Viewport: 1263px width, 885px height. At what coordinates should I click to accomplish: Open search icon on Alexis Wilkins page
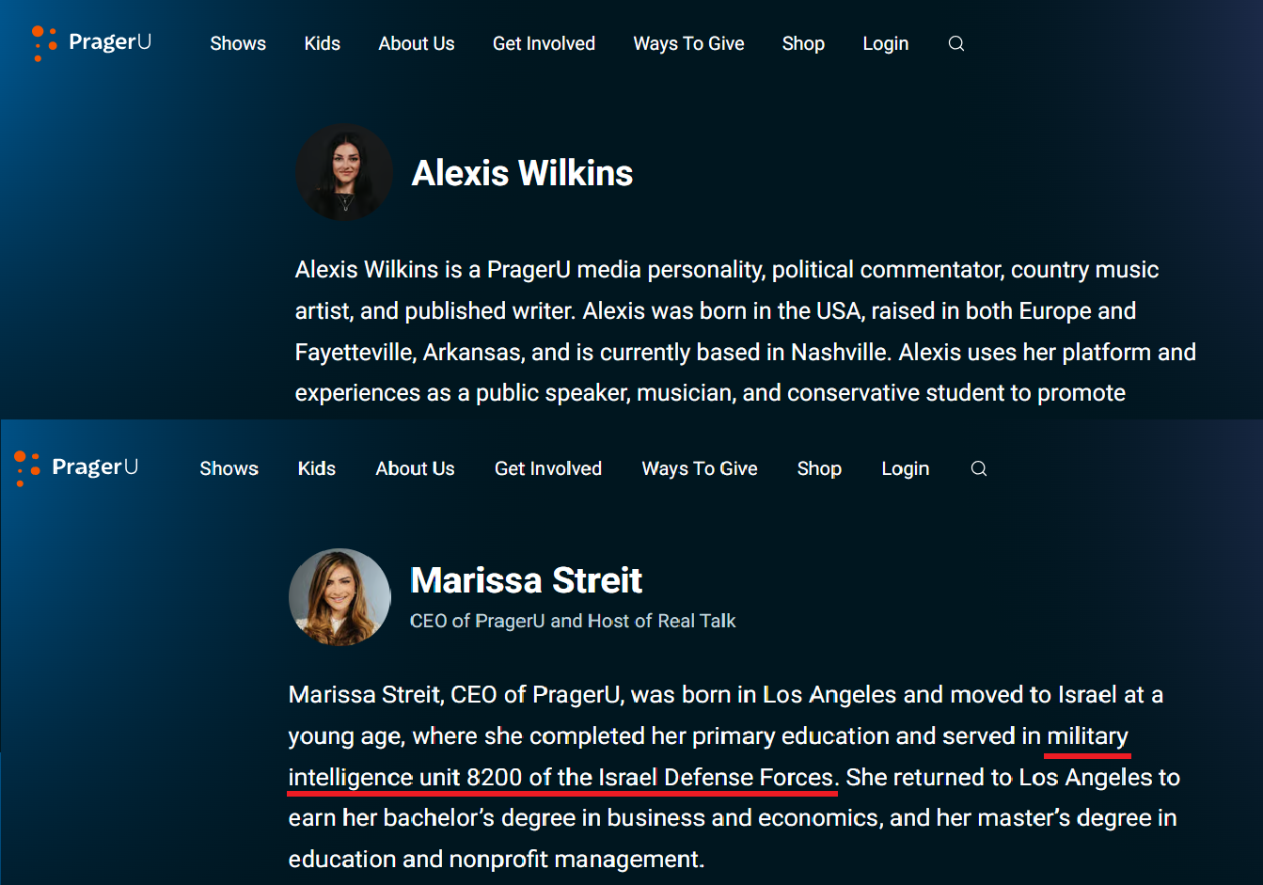[956, 43]
